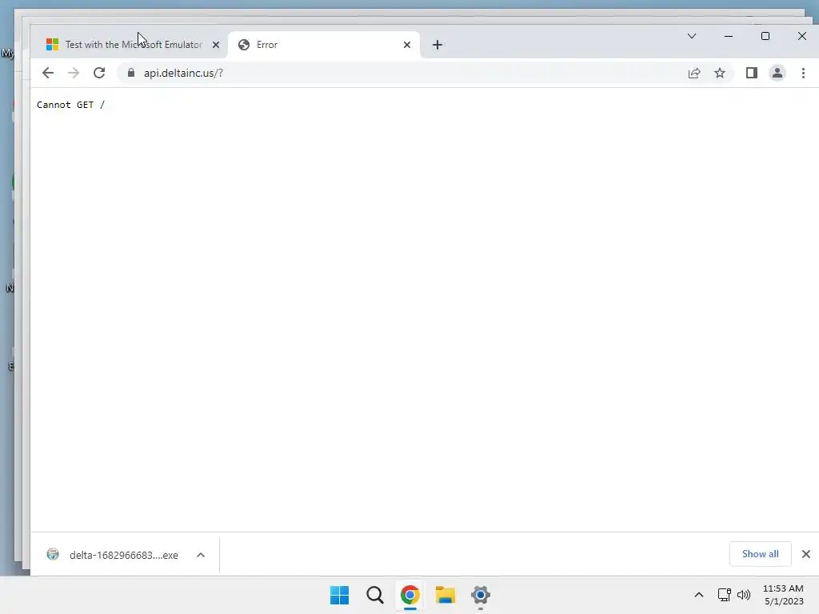
Task: Open a new tab with the plus button
Action: tap(437, 45)
